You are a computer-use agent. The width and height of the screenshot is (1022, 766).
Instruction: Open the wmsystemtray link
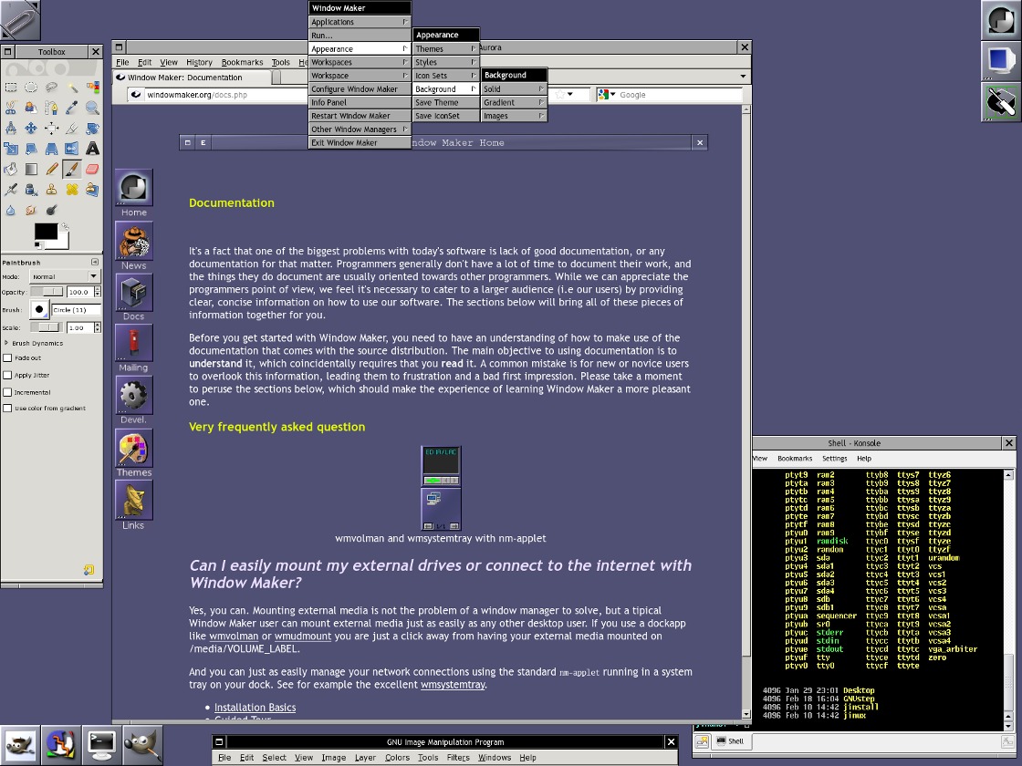(x=453, y=685)
